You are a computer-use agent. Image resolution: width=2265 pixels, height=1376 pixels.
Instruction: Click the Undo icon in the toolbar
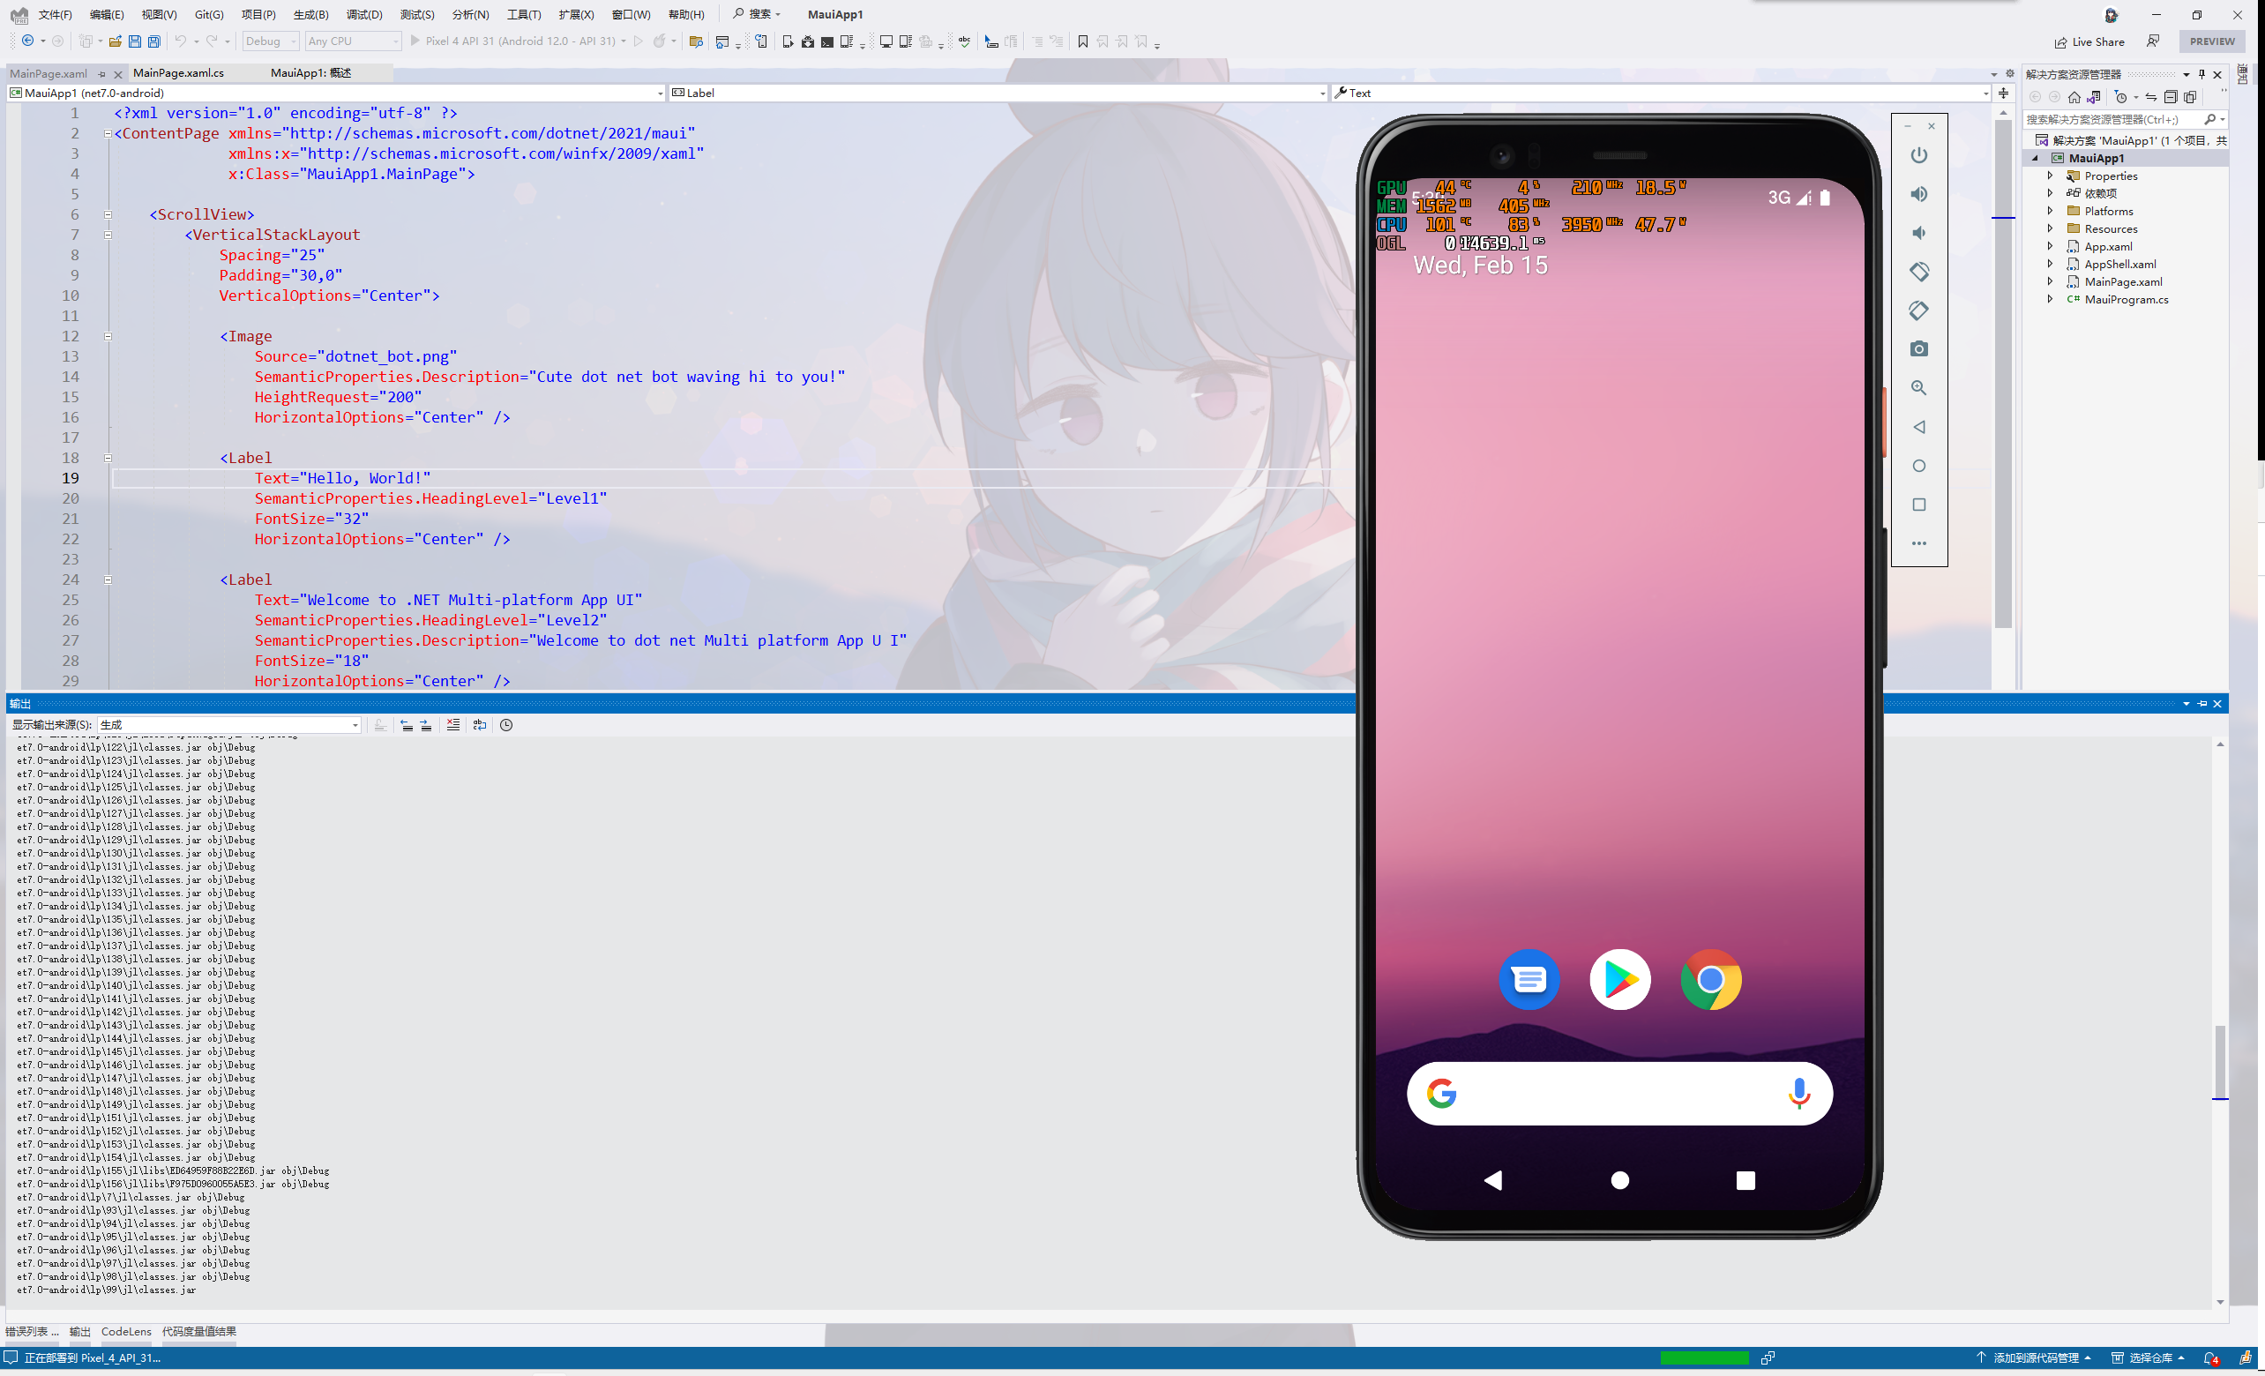pyautogui.click(x=180, y=41)
